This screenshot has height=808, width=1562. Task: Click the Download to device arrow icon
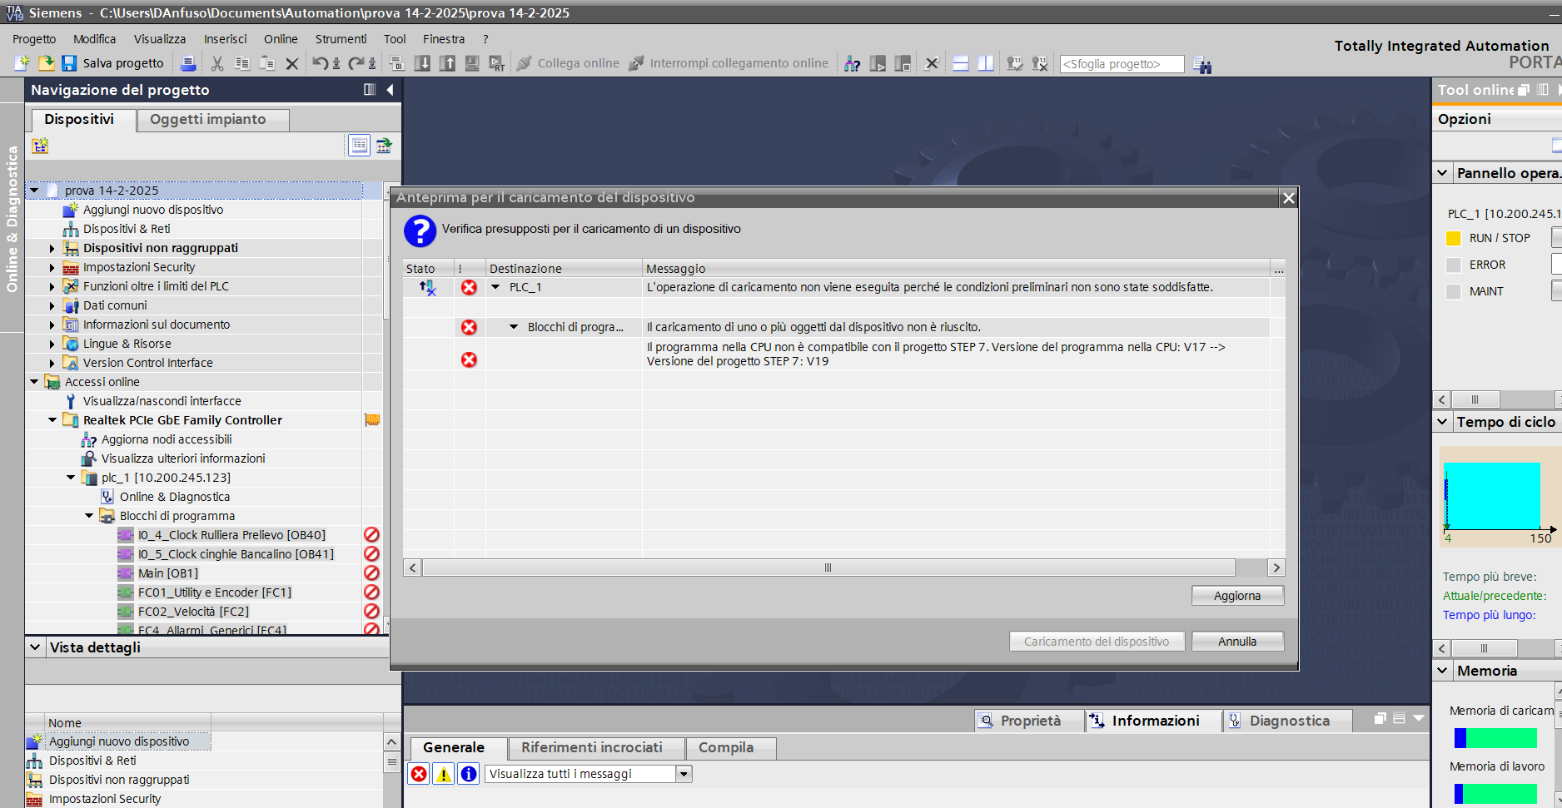tap(422, 63)
